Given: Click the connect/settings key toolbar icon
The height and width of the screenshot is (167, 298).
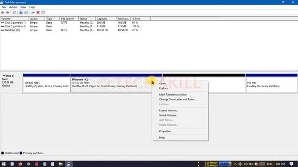Looking at the screenshot, I should pyautogui.click(x=33, y=13).
